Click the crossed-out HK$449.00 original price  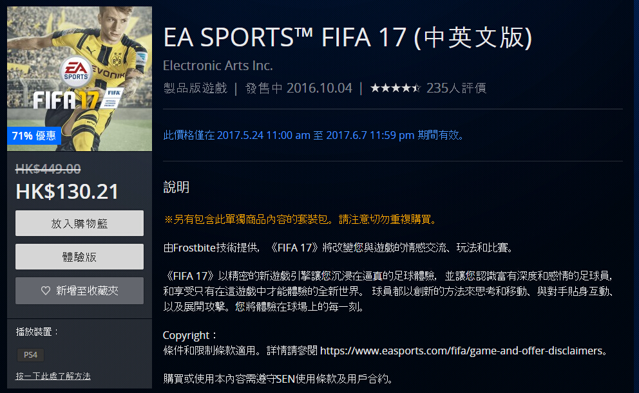[x=48, y=169]
